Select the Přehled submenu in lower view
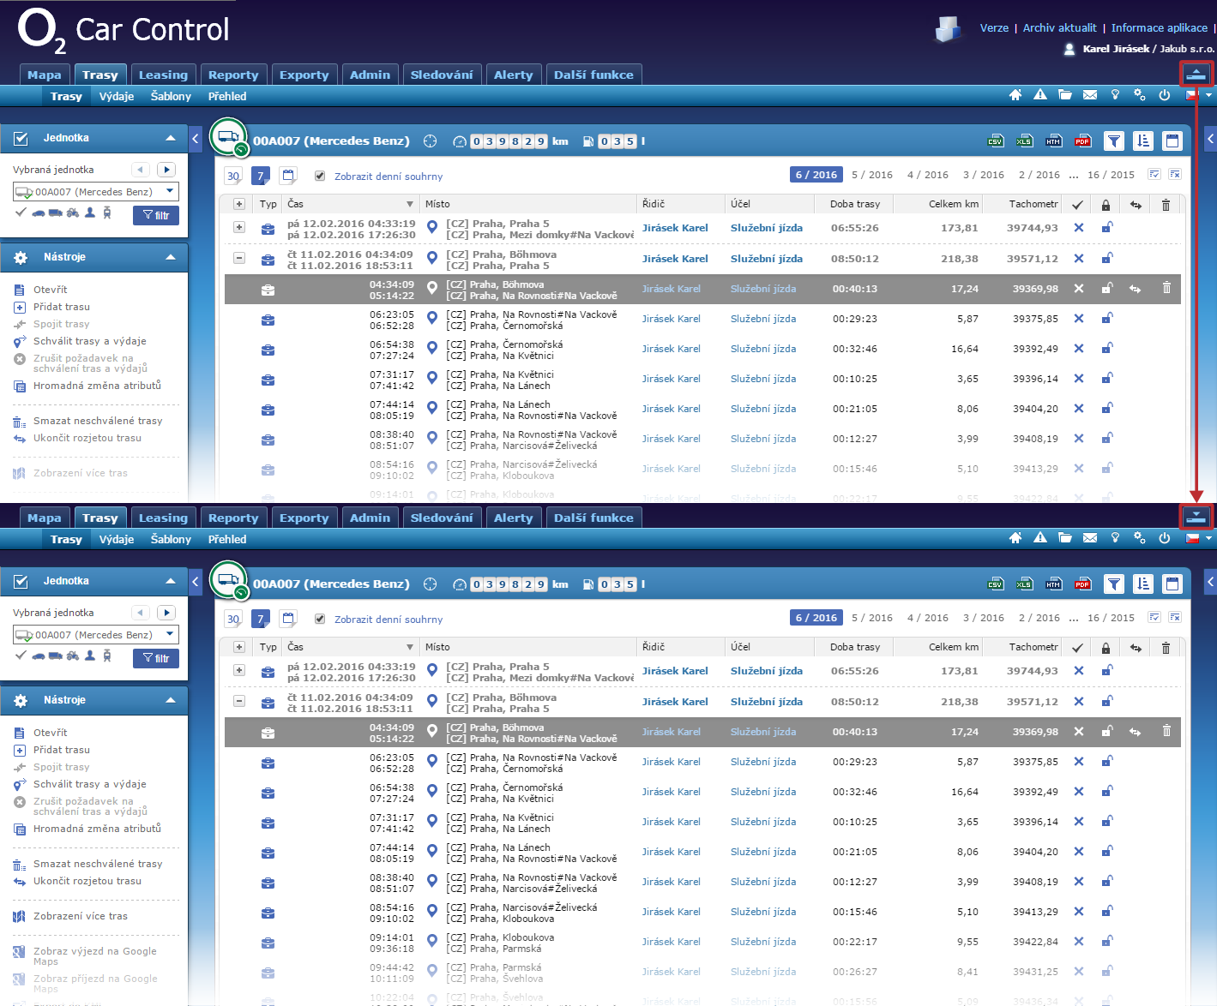This screenshot has height=1006, width=1217. click(227, 539)
